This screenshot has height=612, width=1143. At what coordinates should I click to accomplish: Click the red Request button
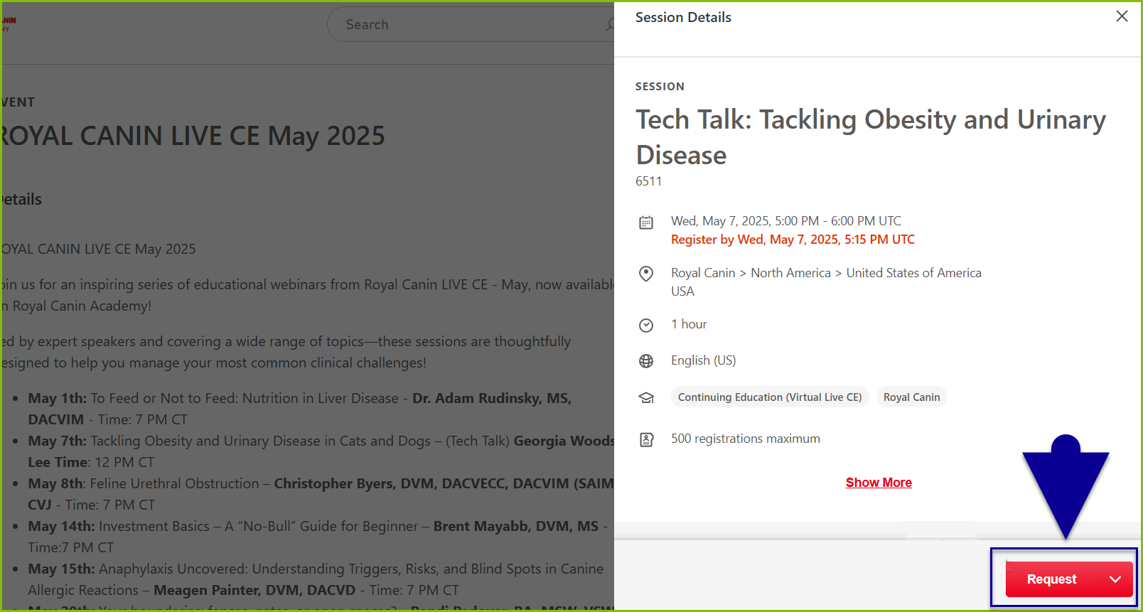(x=1052, y=579)
